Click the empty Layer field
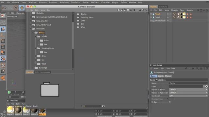 tap(186, 86)
